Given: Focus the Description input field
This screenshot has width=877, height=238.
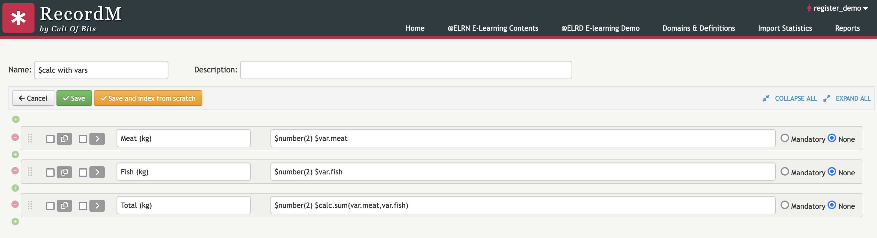Looking at the screenshot, I should pyautogui.click(x=406, y=70).
